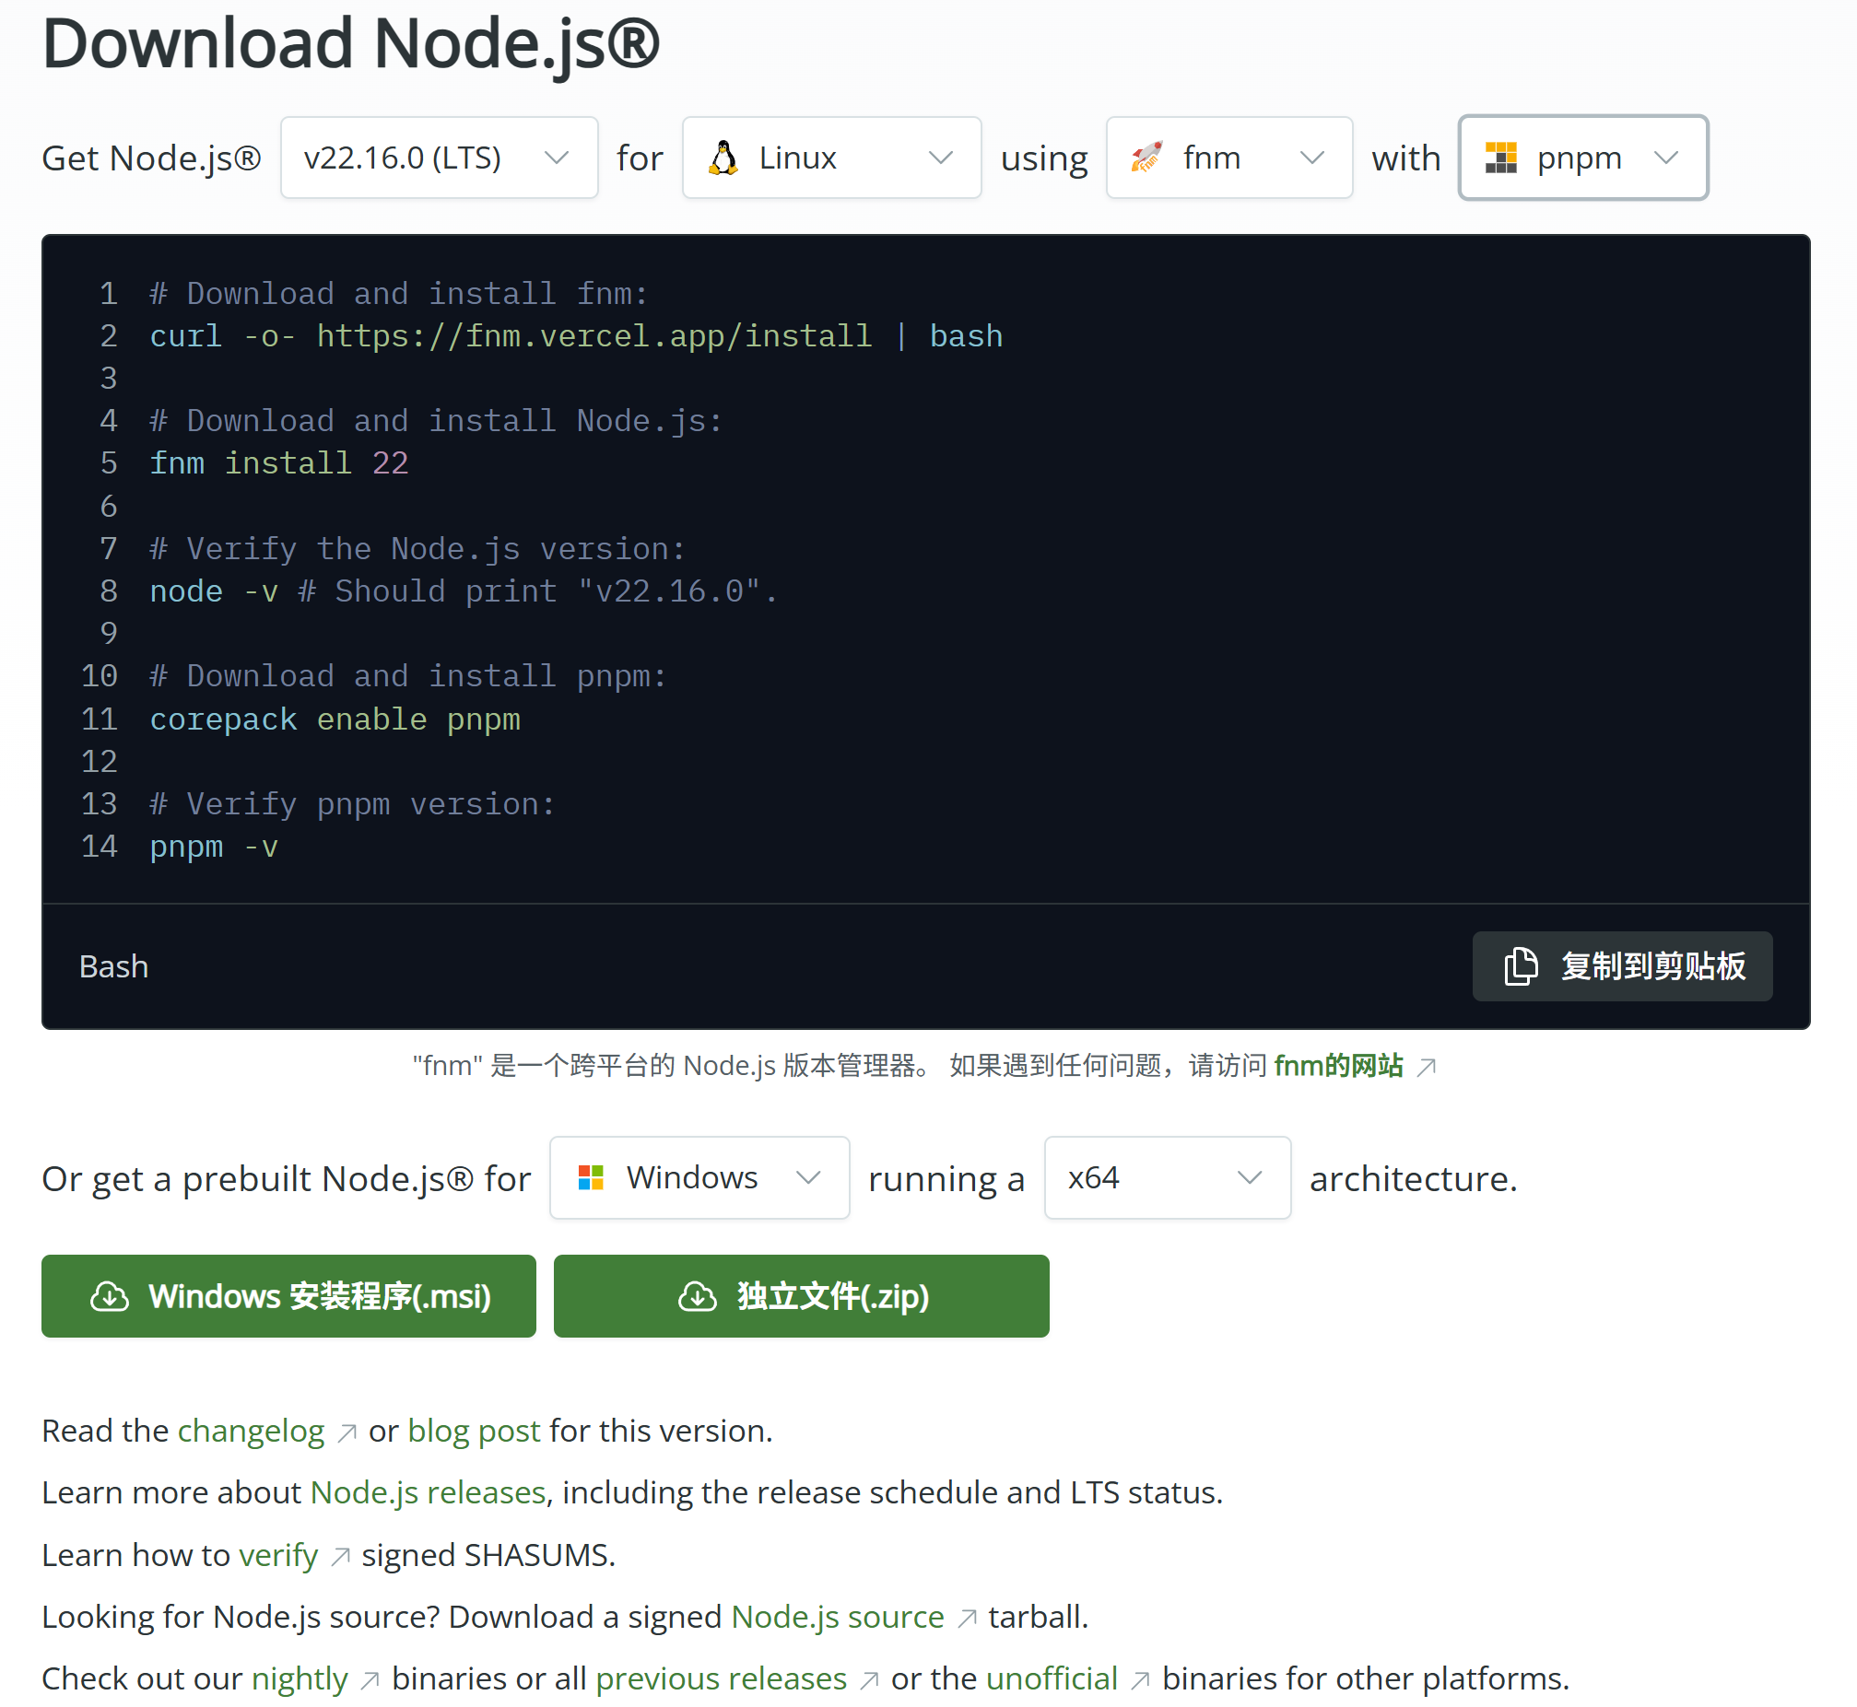
Task: Open the fnm version manager dropdown
Action: coord(1228,158)
